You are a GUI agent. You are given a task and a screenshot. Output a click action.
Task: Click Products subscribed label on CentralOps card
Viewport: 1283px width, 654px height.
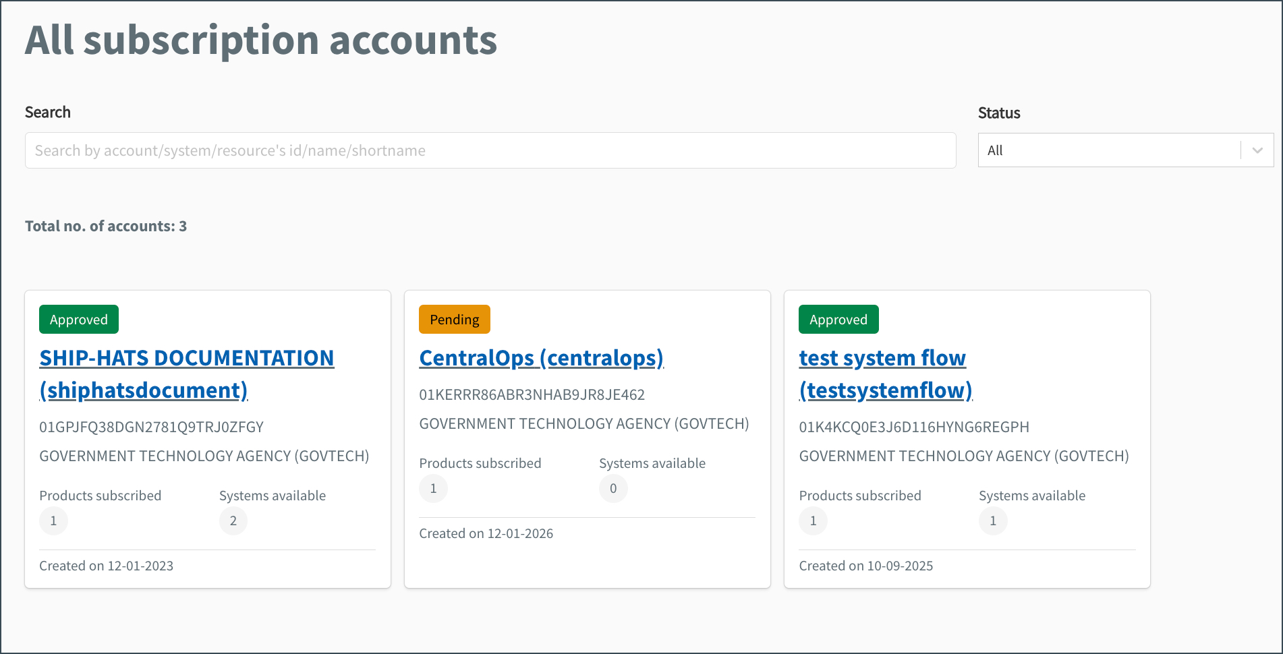480,463
